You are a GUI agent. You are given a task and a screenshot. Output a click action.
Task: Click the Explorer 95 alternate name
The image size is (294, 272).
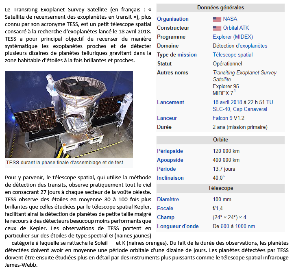coord(226,87)
